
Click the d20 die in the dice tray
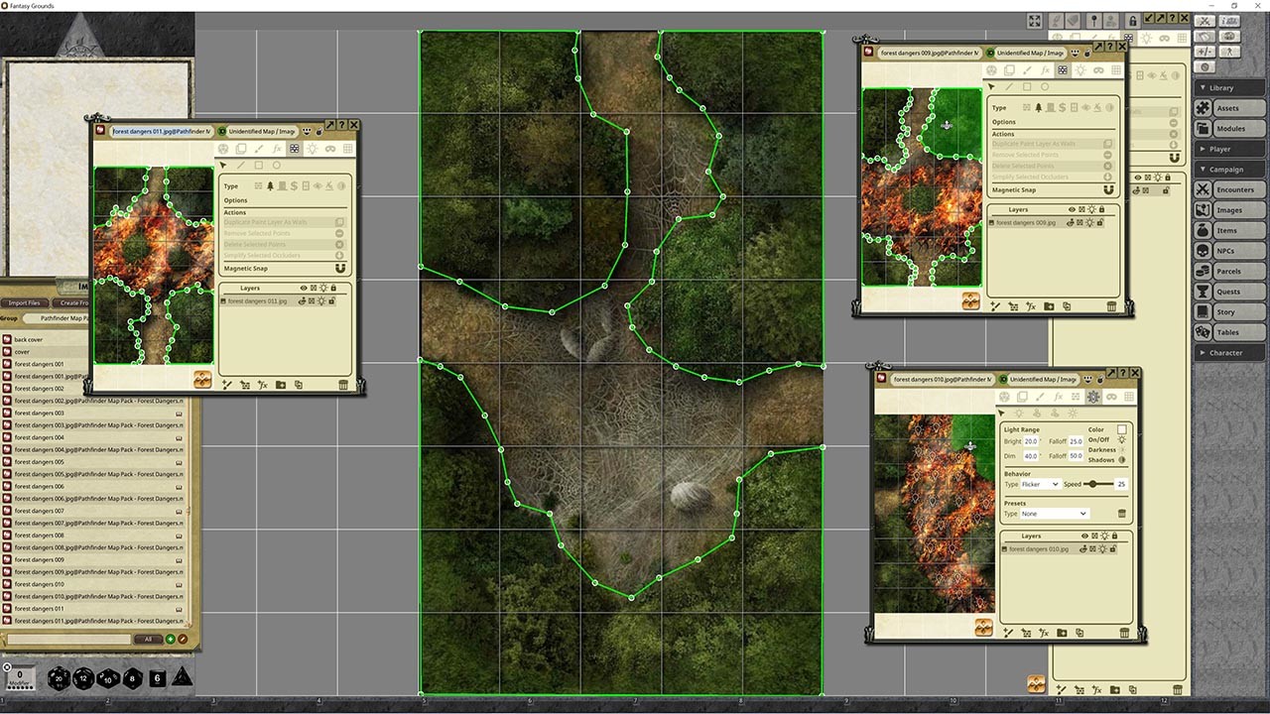pyautogui.click(x=59, y=679)
